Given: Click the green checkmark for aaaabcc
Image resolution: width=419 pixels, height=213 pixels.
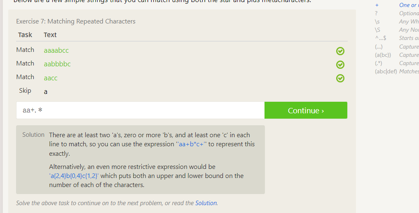Looking at the screenshot, I should coord(340,51).
